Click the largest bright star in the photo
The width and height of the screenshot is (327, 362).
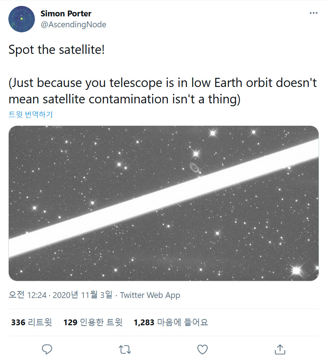coord(296,270)
